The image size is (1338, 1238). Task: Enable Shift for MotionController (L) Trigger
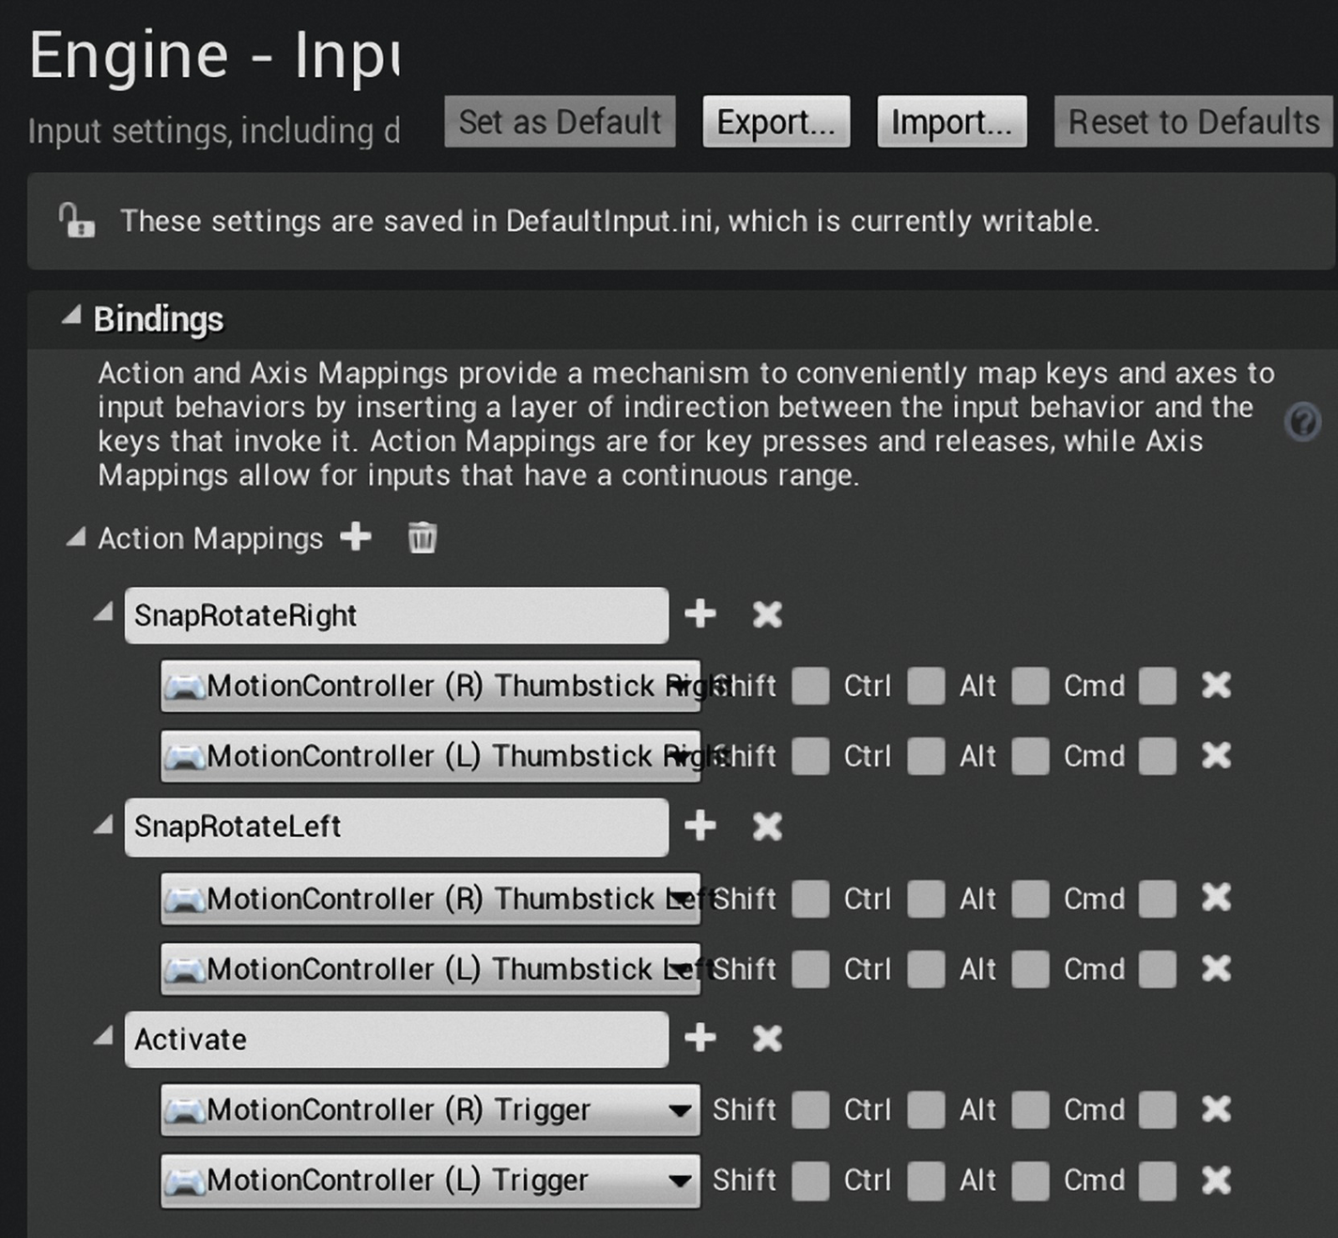click(x=810, y=1181)
